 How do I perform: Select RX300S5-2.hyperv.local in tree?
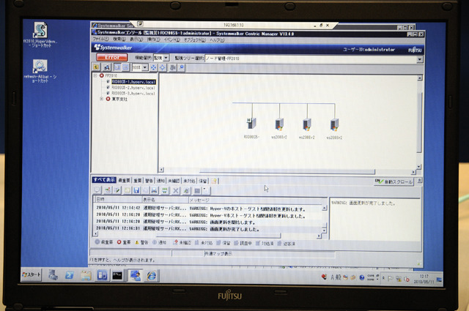point(133,88)
